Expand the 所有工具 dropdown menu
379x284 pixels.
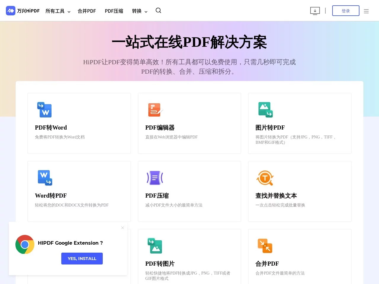pyautogui.click(x=58, y=11)
